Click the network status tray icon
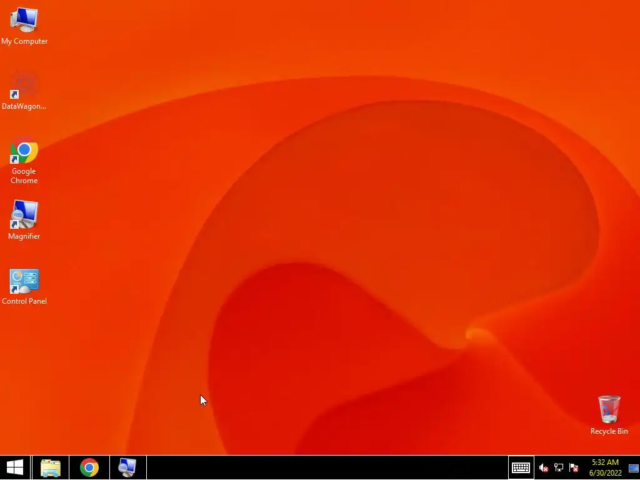This screenshot has width=640, height=480. click(558, 467)
